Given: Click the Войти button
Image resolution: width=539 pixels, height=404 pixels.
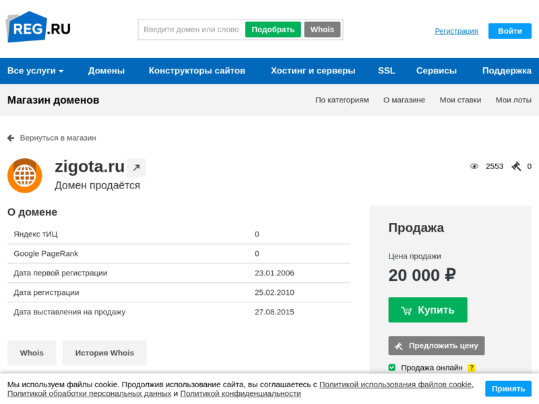Looking at the screenshot, I should [510, 31].
